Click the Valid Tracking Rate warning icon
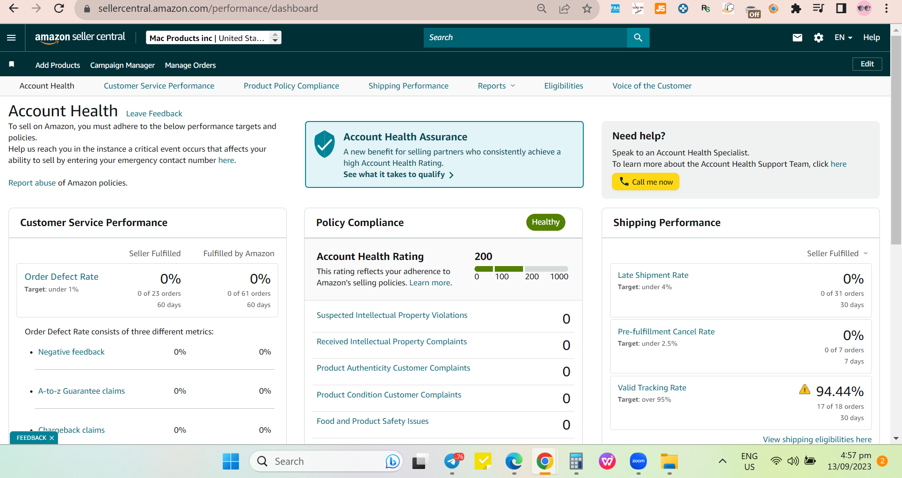This screenshot has height=478, width=902. (x=805, y=389)
